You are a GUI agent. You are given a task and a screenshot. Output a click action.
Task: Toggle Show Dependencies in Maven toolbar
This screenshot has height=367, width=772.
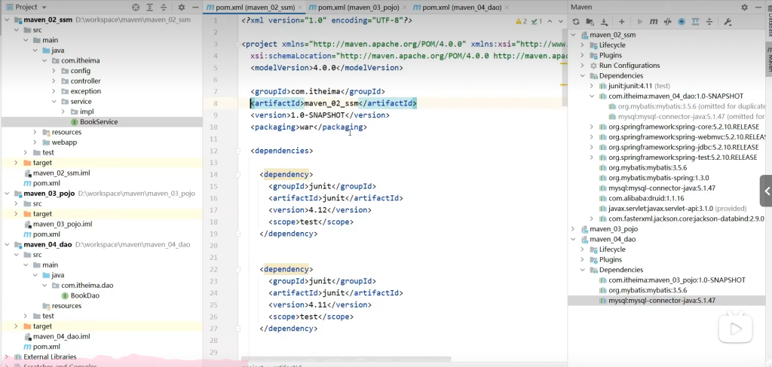[x=697, y=21]
